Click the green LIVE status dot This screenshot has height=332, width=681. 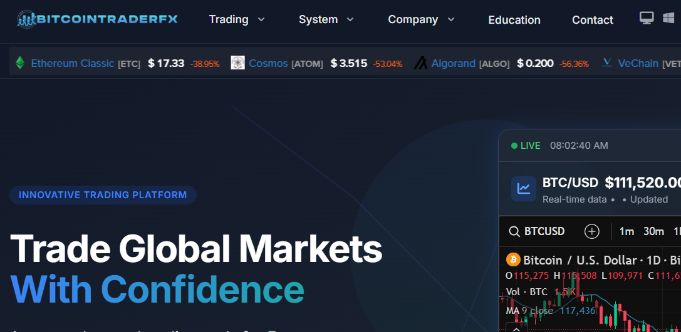514,146
